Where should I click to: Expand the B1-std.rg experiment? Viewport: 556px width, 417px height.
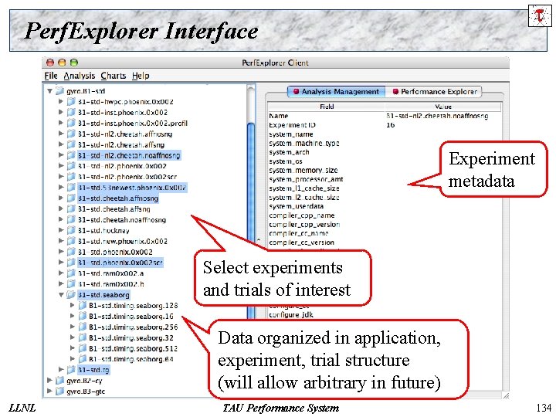(61, 369)
